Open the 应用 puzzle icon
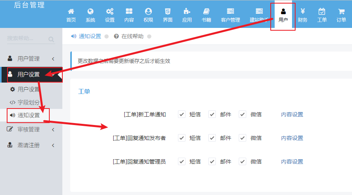Image resolution: width=352 pixels, height=195 pixels. 187,11
